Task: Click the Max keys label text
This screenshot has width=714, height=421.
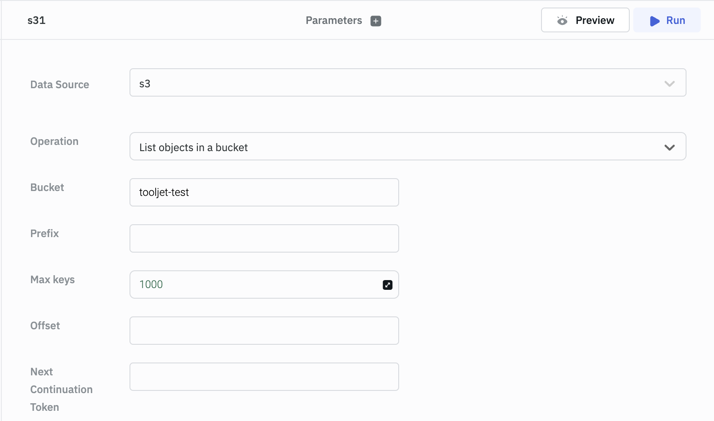Action: (52, 280)
